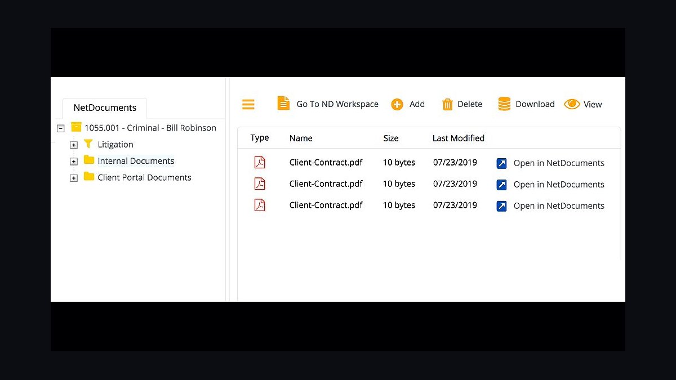The width and height of the screenshot is (676, 380).
Task: Sort by the Name column header
Action: (x=301, y=138)
